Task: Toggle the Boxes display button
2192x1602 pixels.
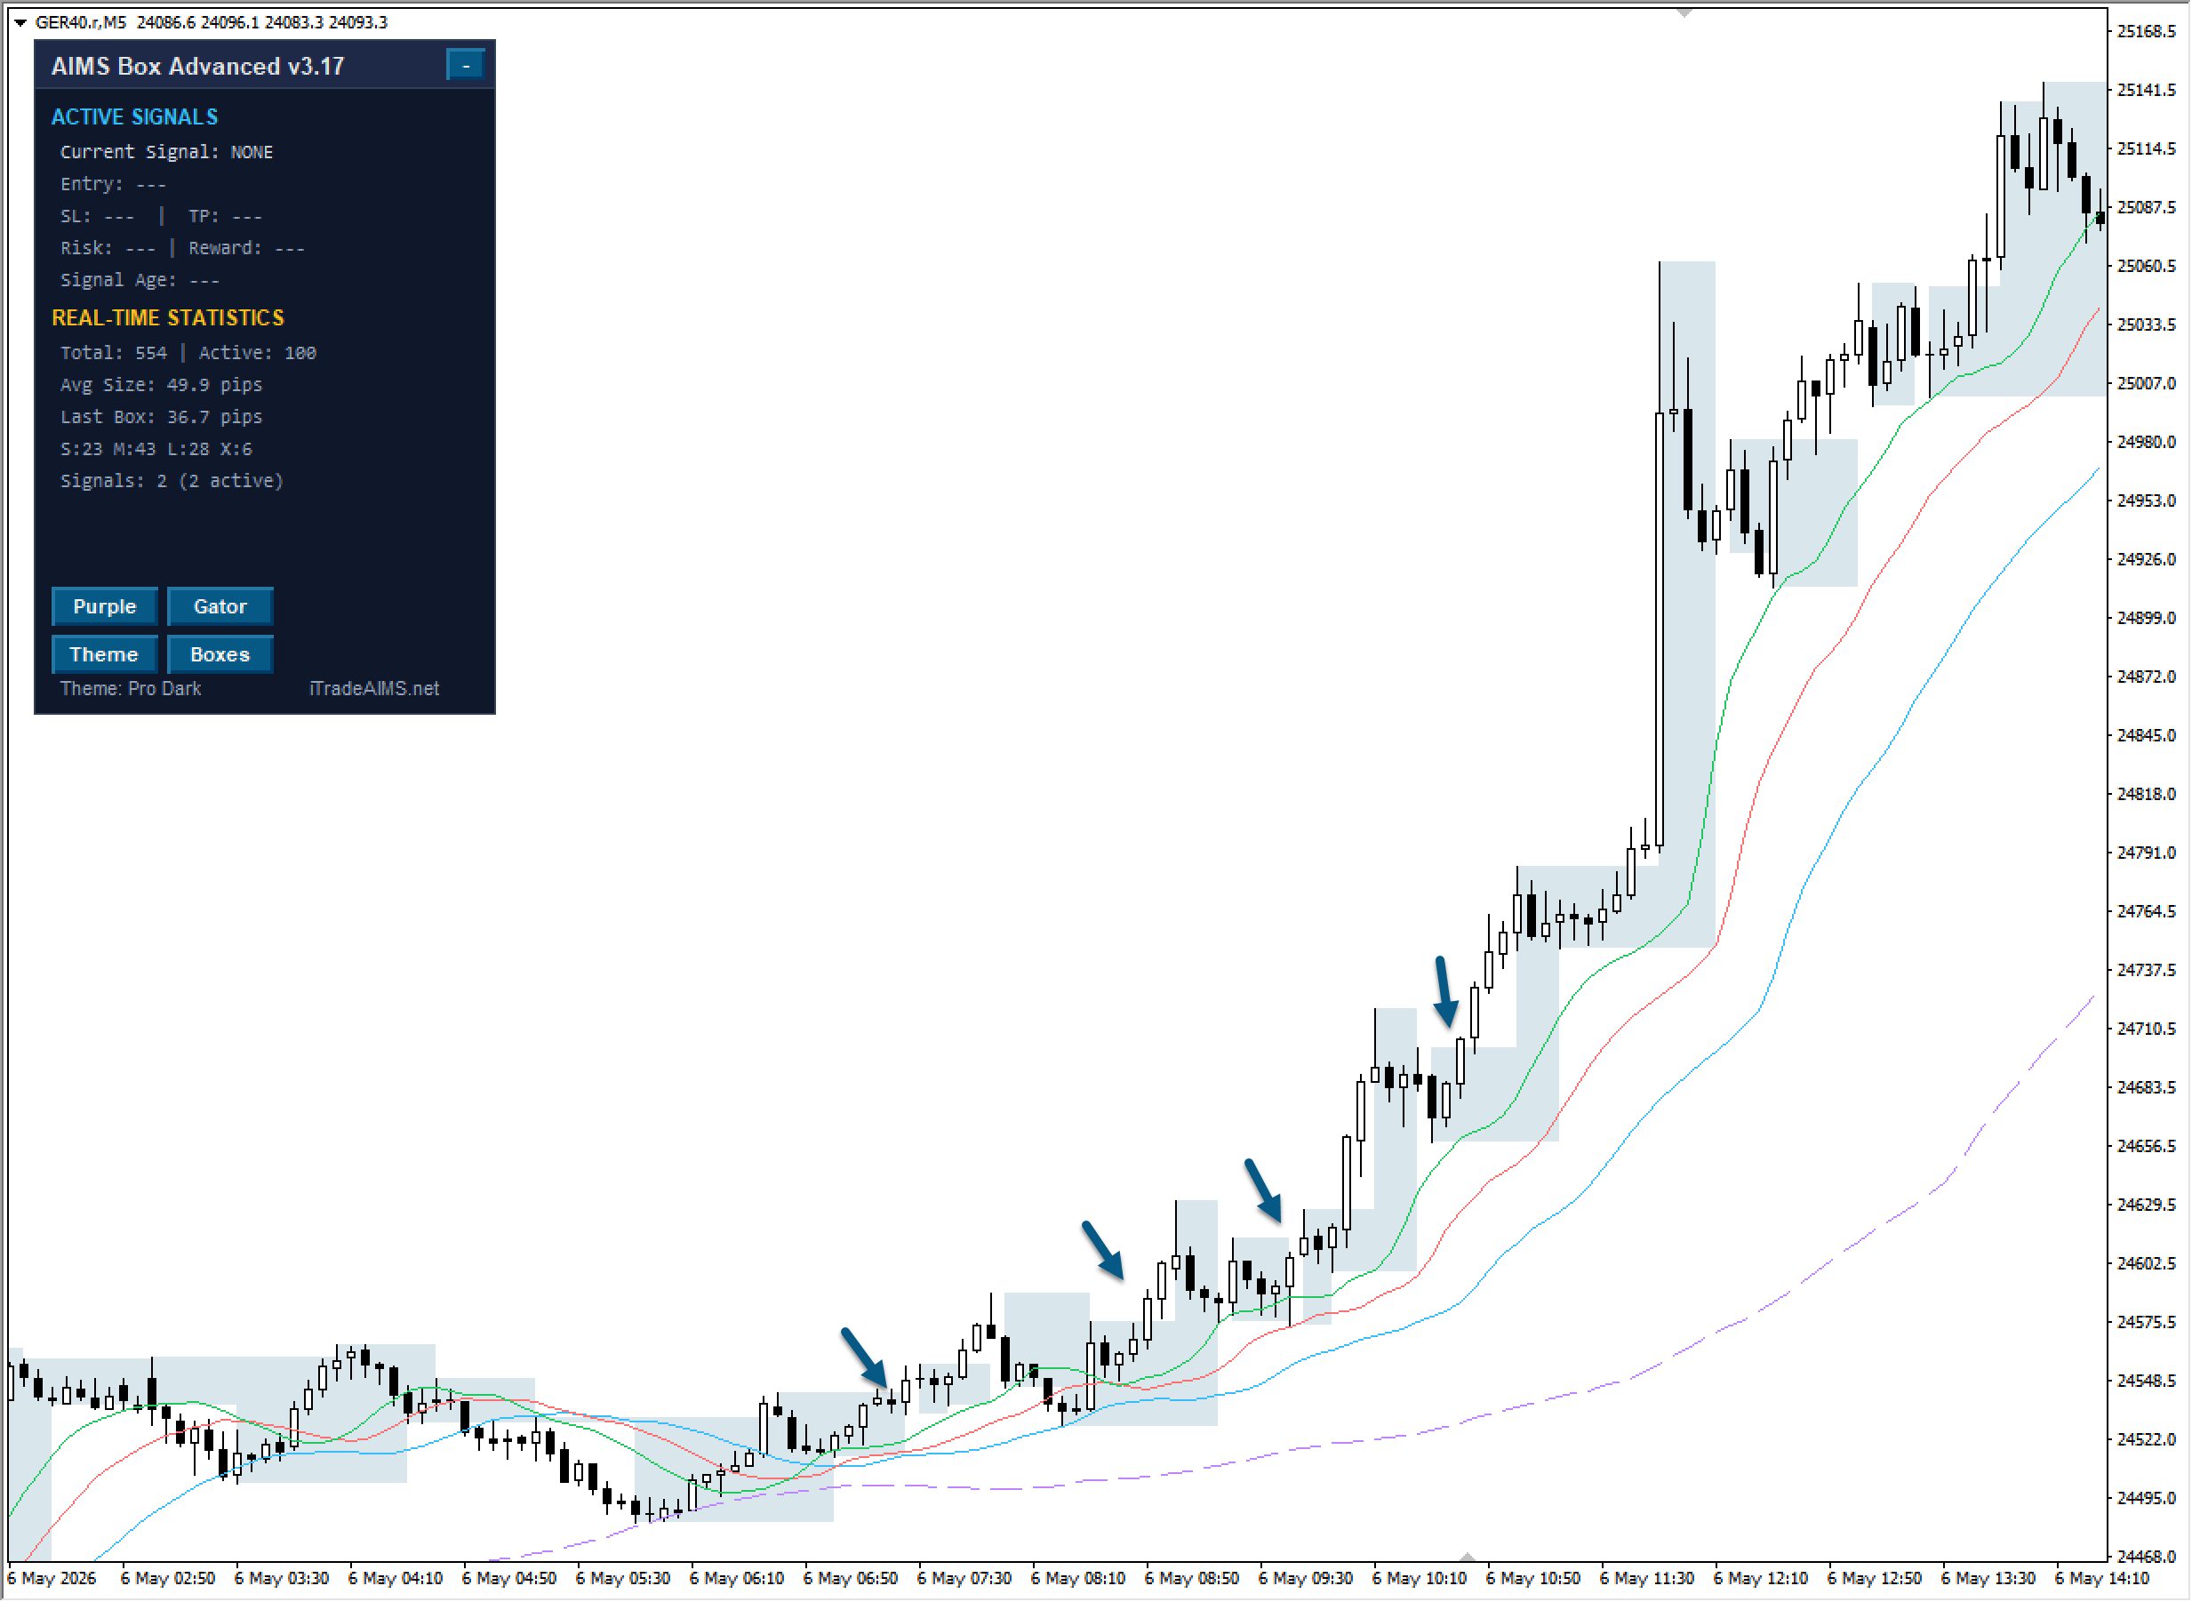Action: (x=220, y=654)
